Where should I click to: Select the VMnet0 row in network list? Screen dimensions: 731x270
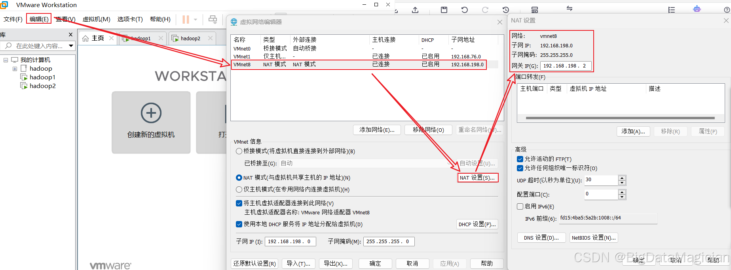point(364,49)
